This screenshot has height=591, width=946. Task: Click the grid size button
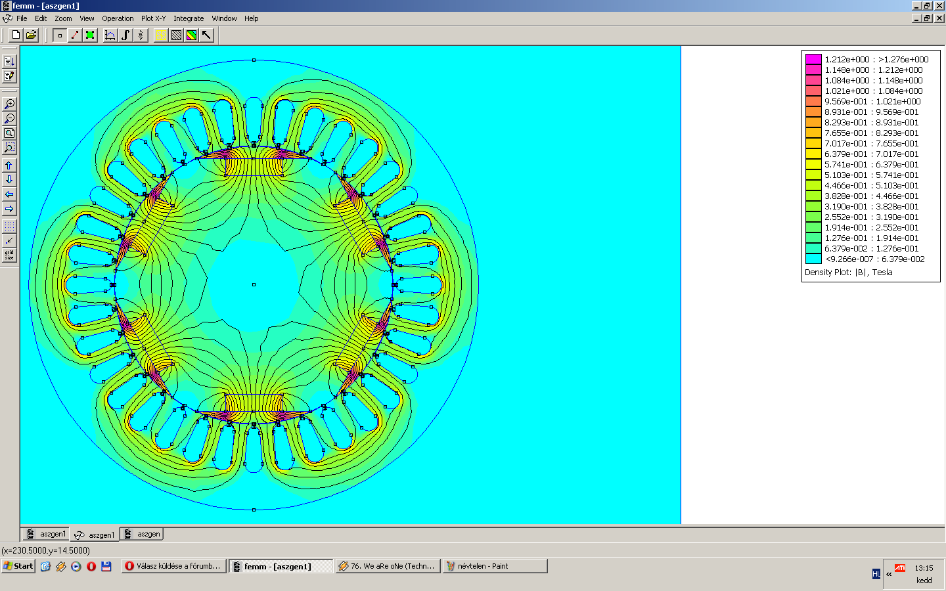coord(9,255)
